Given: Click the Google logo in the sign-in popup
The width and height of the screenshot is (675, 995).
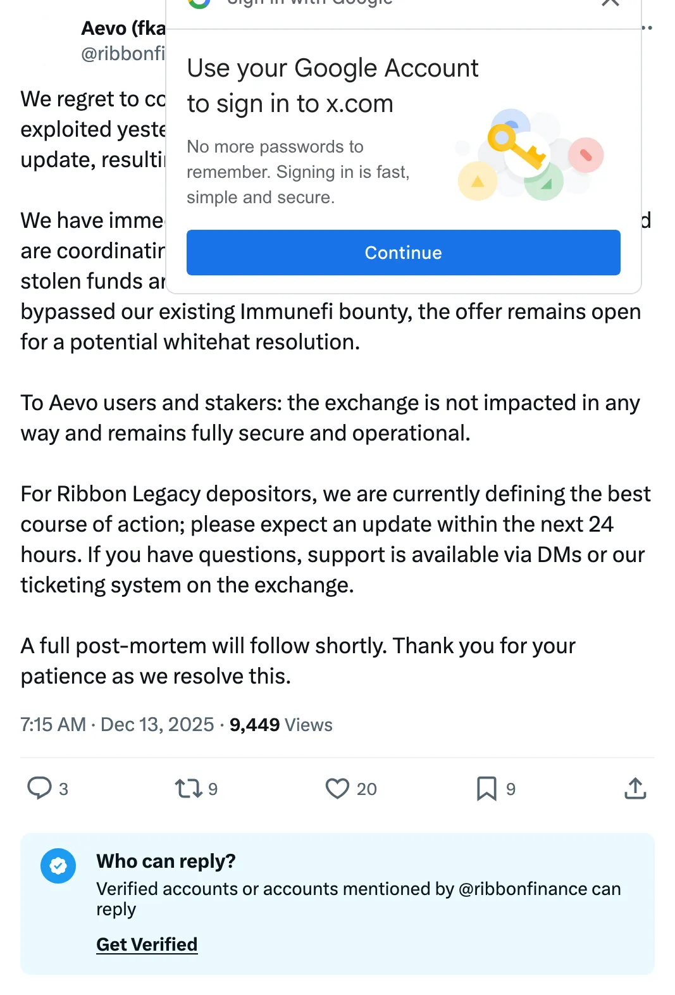Looking at the screenshot, I should click(x=199, y=3).
